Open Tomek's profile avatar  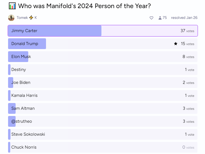[x=11, y=18]
